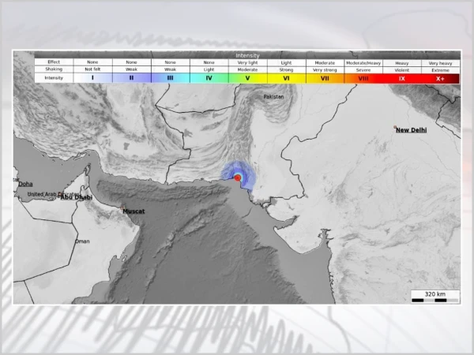
Task: Click the Shaking row label in legend
Action: tap(54, 69)
